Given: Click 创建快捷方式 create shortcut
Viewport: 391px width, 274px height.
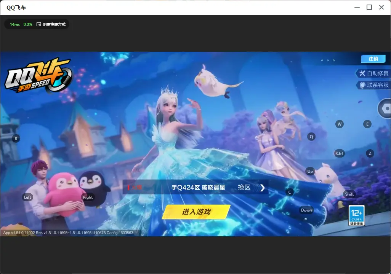Looking at the screenshot, I should [x=51, y=24].
